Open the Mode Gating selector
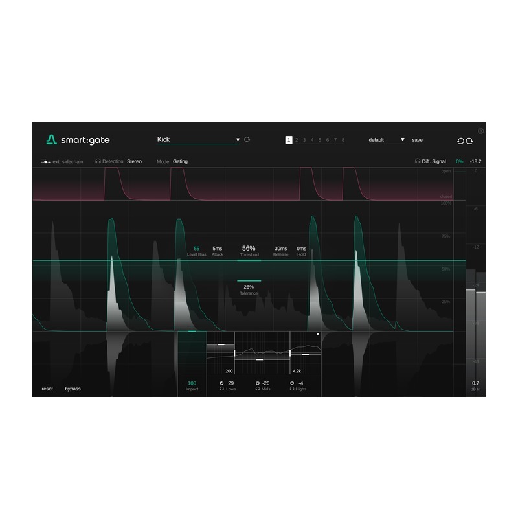Image resolution: width=518 pixels, height=518 pixels. pos(181,161)
